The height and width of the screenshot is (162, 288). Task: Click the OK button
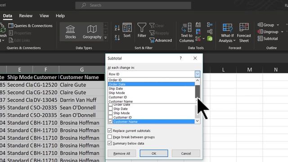pos(154,153)
